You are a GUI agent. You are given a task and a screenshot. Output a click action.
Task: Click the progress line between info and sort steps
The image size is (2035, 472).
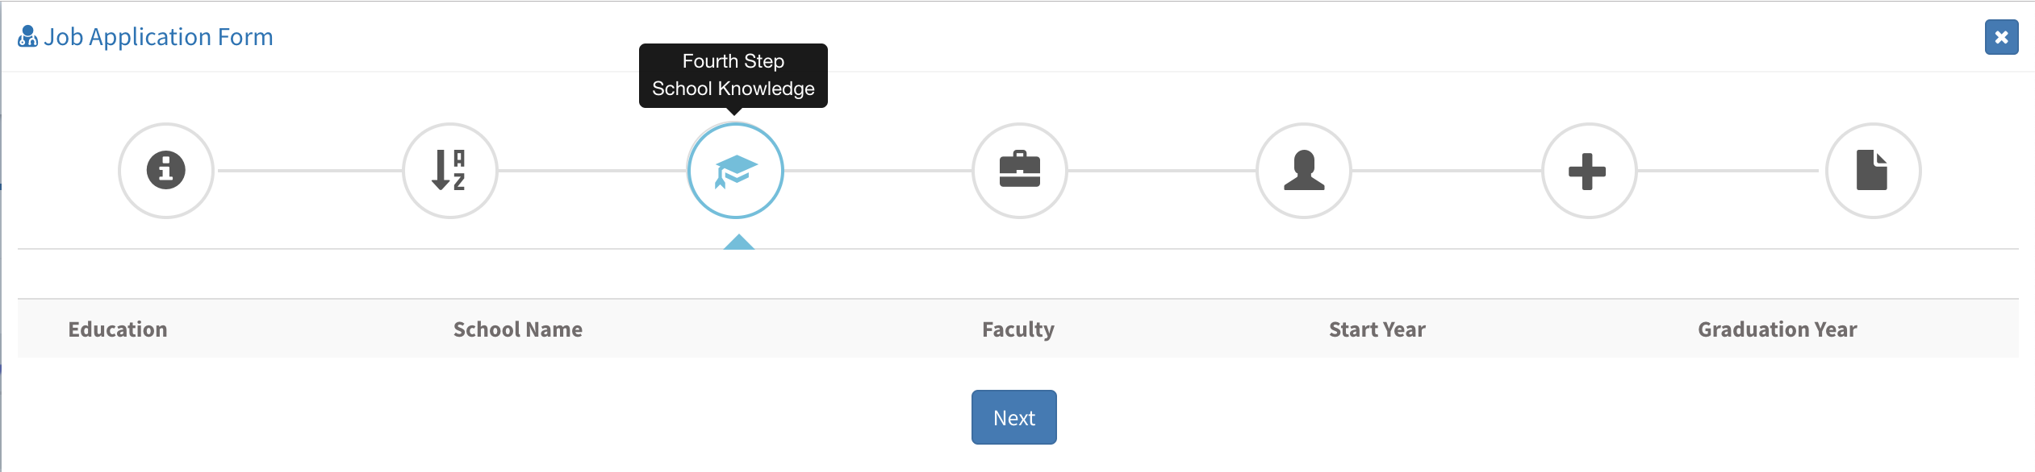pyautogui.click(x=308, y=171)
